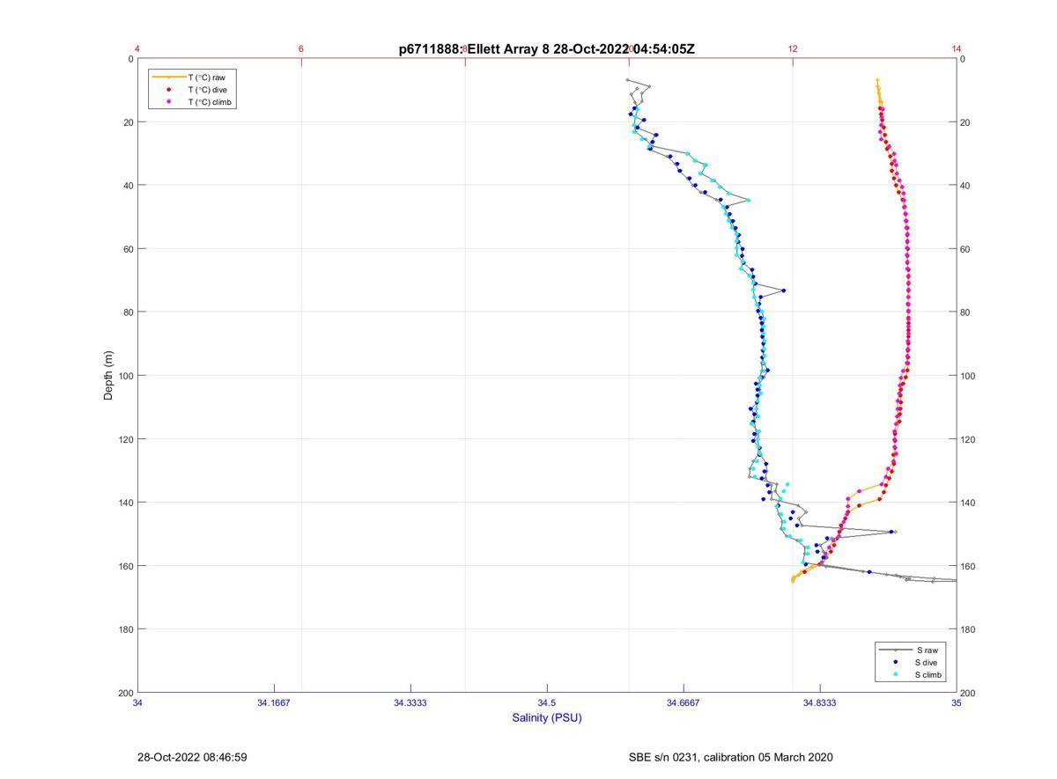Click the 'Depth (m)' y-axis label
The image size is (1057, 779).
[109, 376]
